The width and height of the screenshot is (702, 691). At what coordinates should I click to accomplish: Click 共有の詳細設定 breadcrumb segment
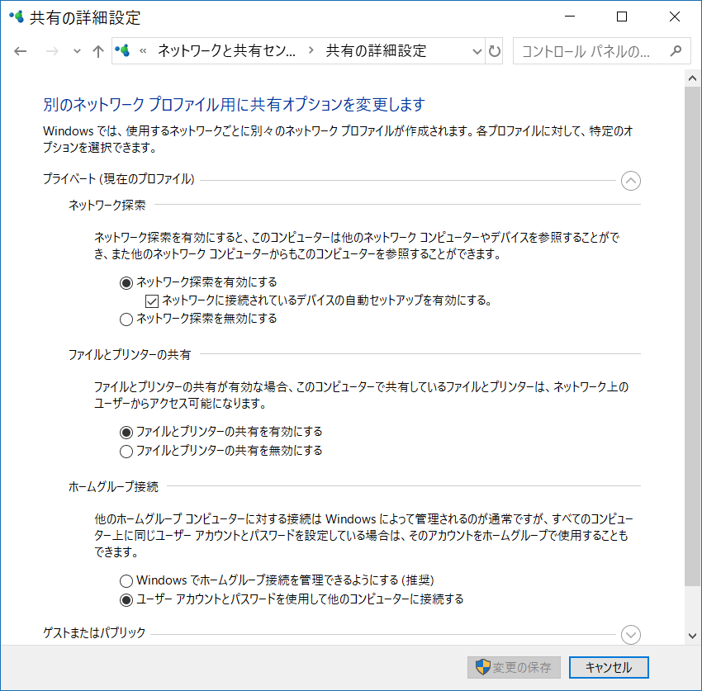(376, 51)
